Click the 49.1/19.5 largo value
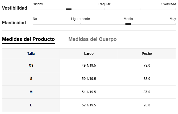 (89, 65)
